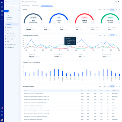Click the user avatar at bottom left
This screenshot has height=122, width=122.
(2, 120)
